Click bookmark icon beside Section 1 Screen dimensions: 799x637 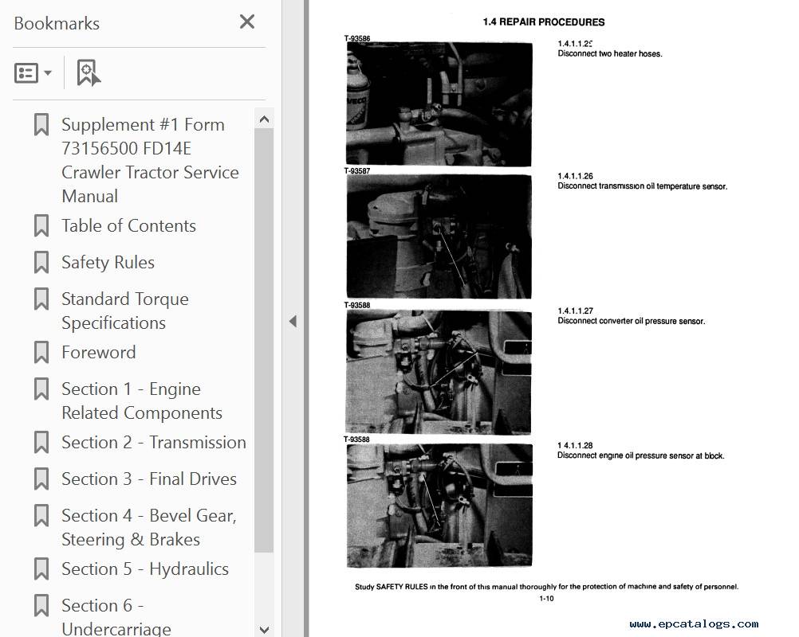(x=41, y=389)
